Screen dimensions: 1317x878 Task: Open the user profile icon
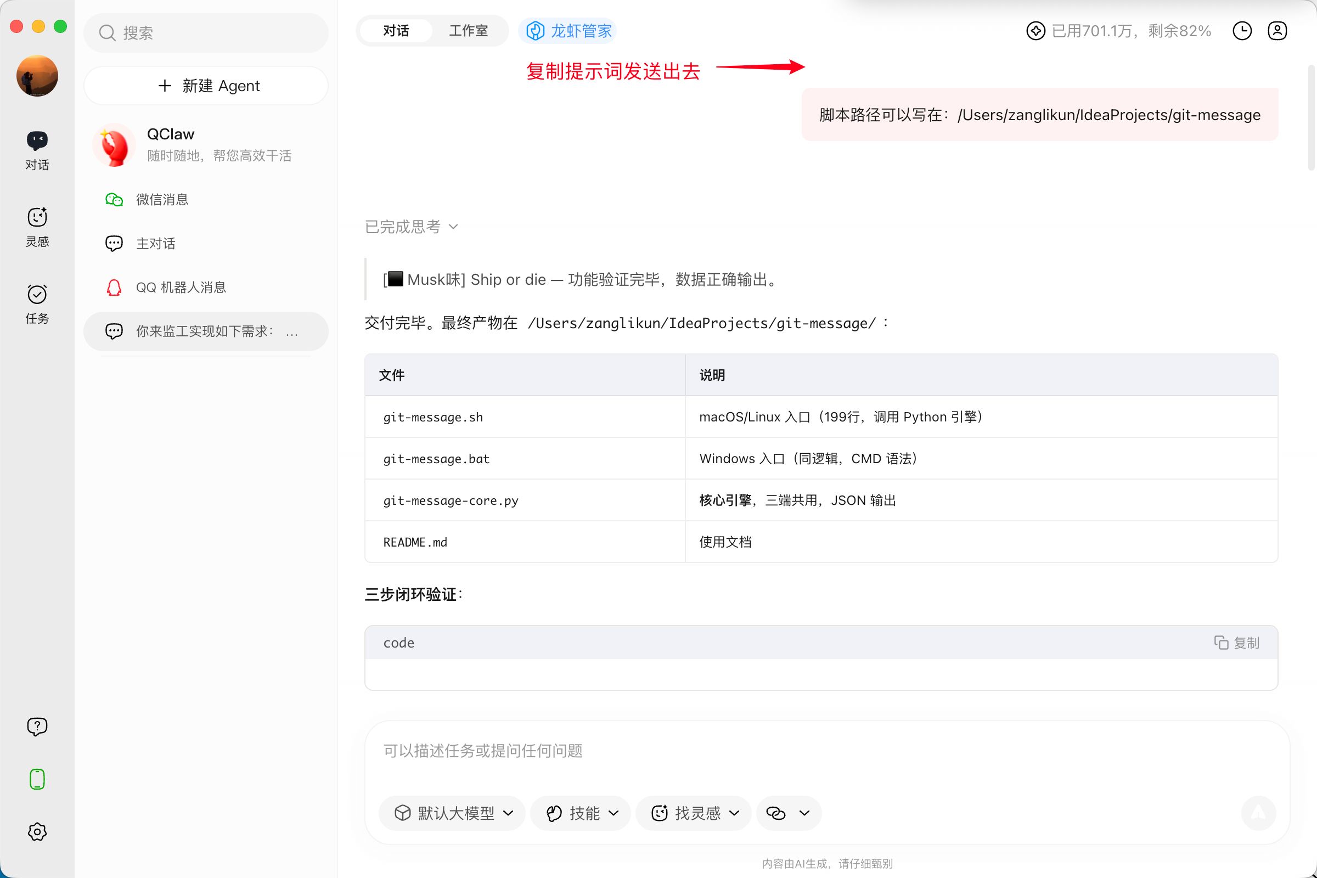(x=1277, y=31)
